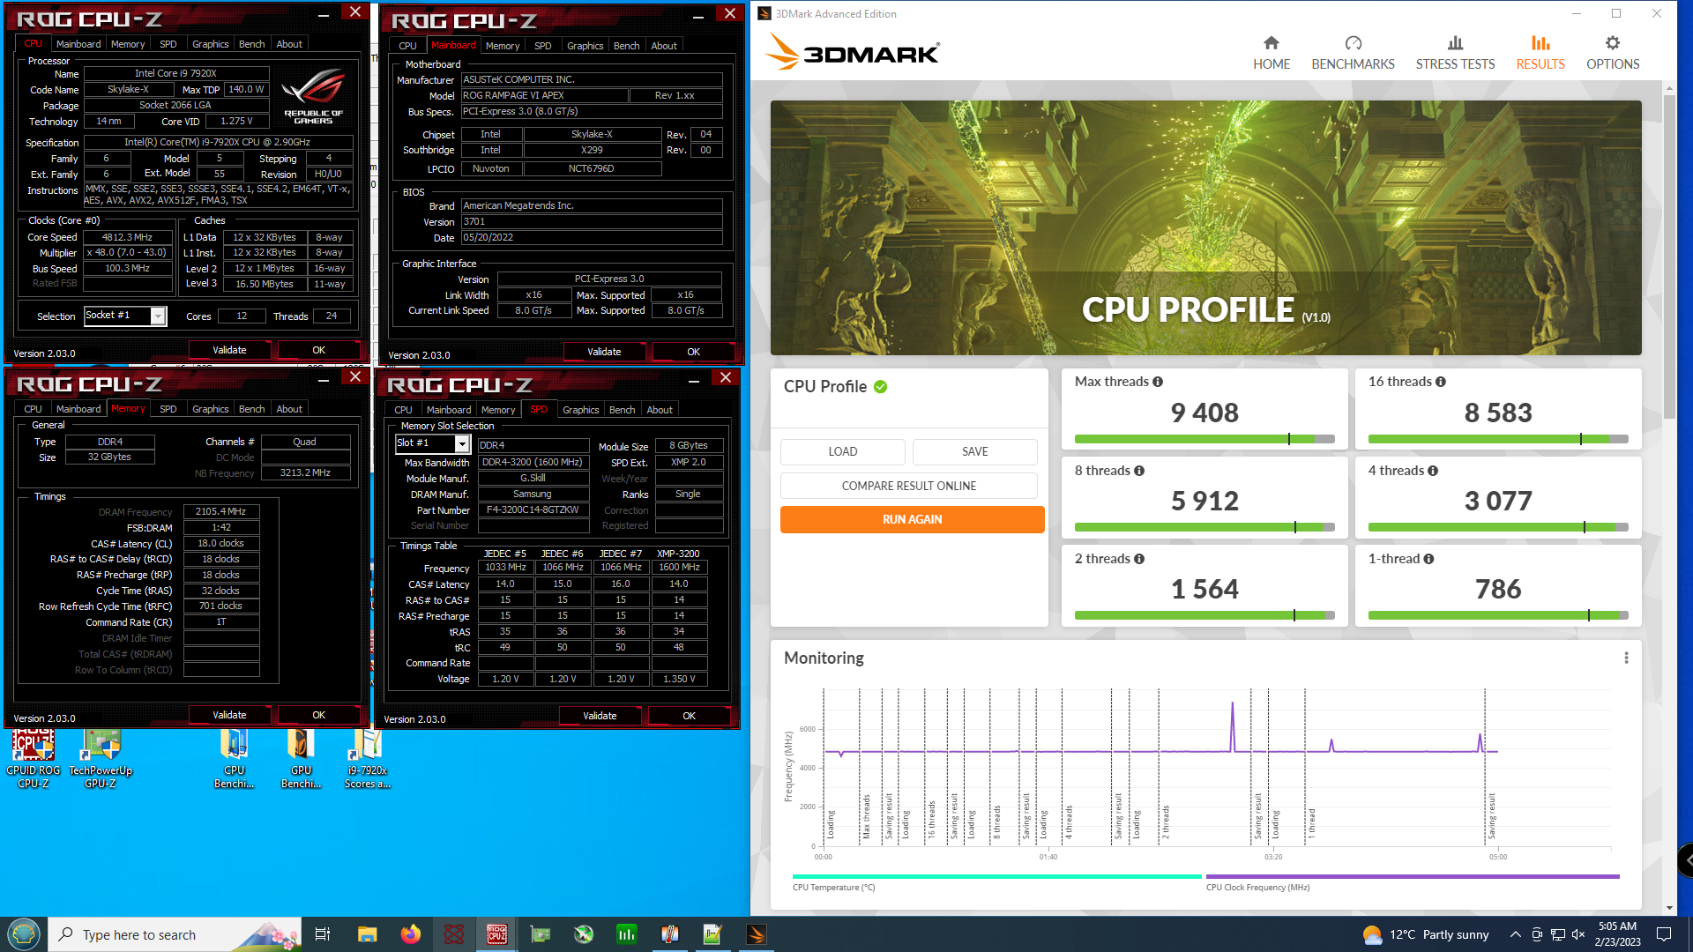Open the CPUID ROG CPU-Z desktop shortcut

point(34,758)
